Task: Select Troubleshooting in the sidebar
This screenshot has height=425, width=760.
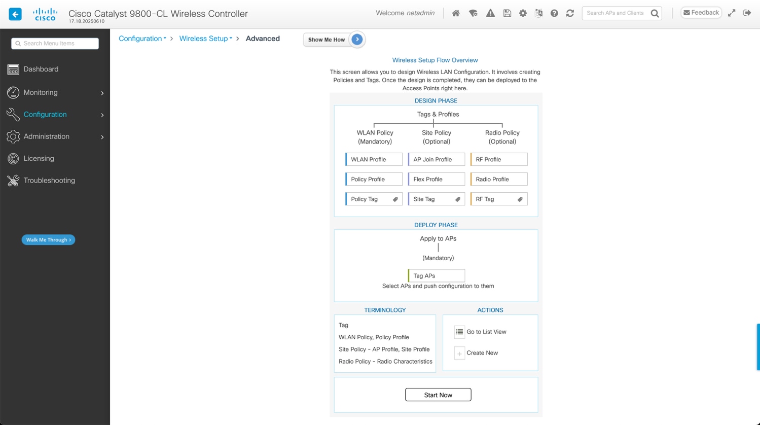Action: pyautogui.click(x=49, y=180)
